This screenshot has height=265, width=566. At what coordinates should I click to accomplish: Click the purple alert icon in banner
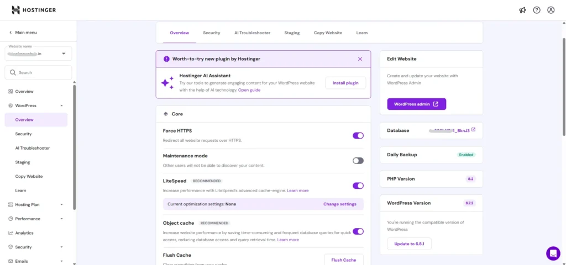point(166,59)
